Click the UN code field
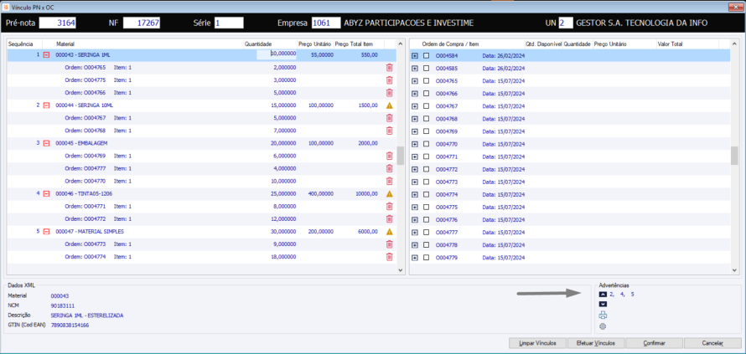746x354 pixels. (x=566, y=23)
